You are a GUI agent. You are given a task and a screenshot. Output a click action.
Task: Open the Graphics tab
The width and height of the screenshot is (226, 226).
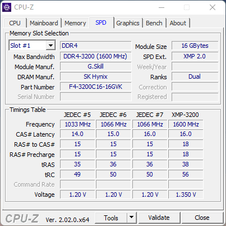[128, 23]
